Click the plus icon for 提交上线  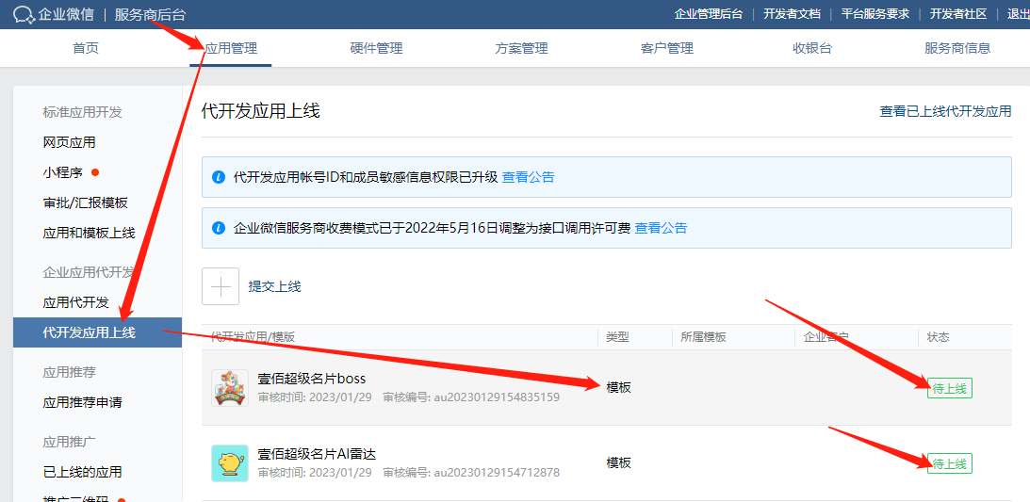[221, 286]
